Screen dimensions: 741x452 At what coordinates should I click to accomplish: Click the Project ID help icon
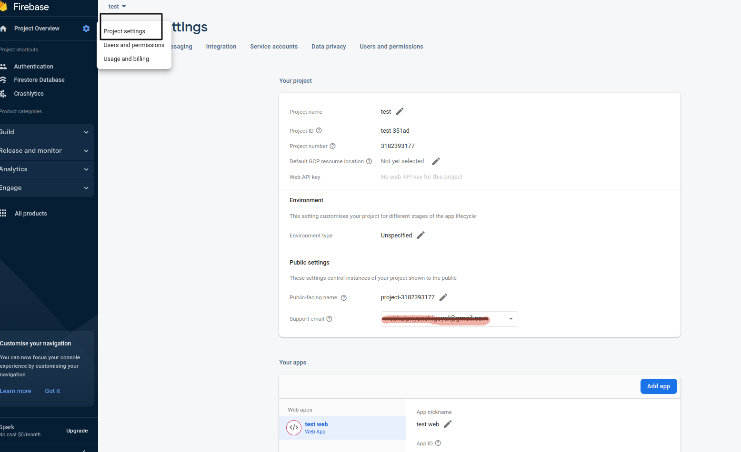pos(319,130)
